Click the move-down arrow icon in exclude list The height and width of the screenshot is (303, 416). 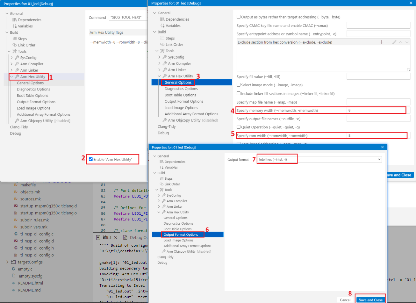tap(407, 42)
